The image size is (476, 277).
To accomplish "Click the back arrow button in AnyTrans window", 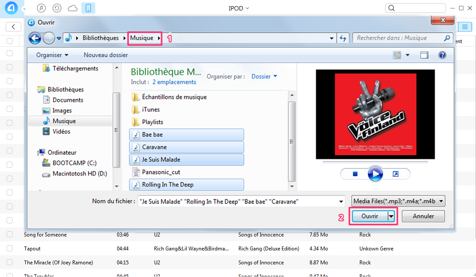I will tap(13, 27).
